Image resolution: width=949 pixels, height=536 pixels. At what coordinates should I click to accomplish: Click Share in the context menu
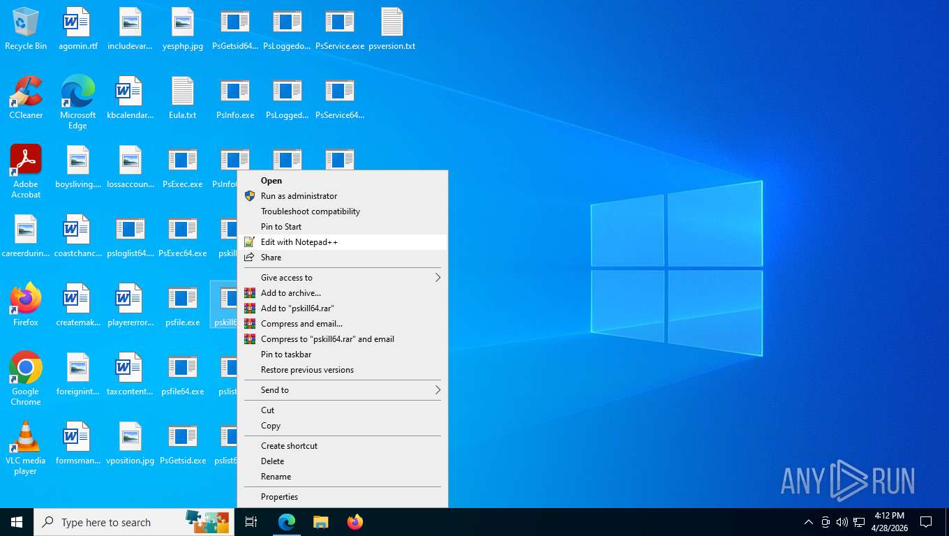[343, 258]
